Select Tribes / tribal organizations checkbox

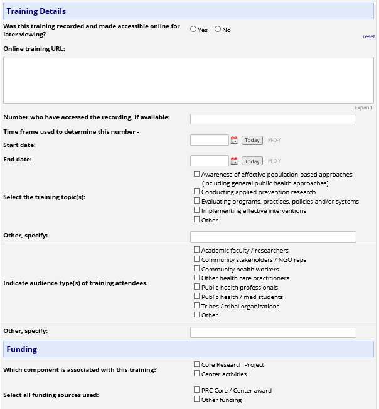(x=197, y=306)
